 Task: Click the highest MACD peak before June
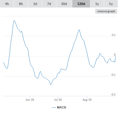14,20
